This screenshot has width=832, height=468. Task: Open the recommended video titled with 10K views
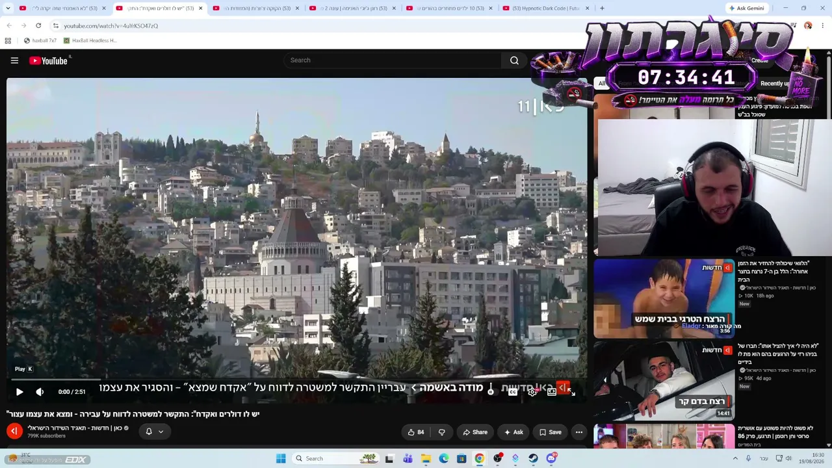pos(773,271)
